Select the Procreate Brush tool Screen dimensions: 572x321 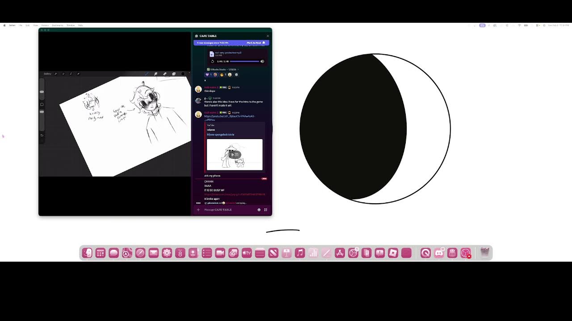point(147,74)
